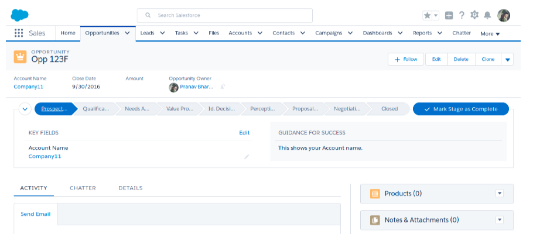Select the Qualification stage in path
This screenshot has width=533, height=234.
[95, 109]
